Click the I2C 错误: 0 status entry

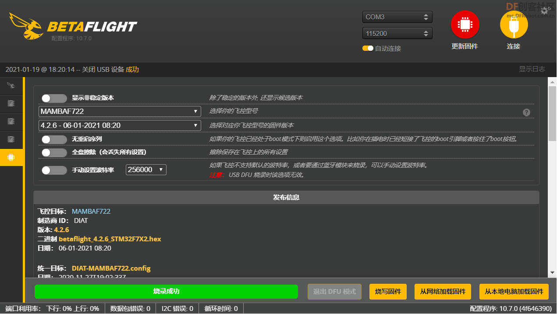177,309
